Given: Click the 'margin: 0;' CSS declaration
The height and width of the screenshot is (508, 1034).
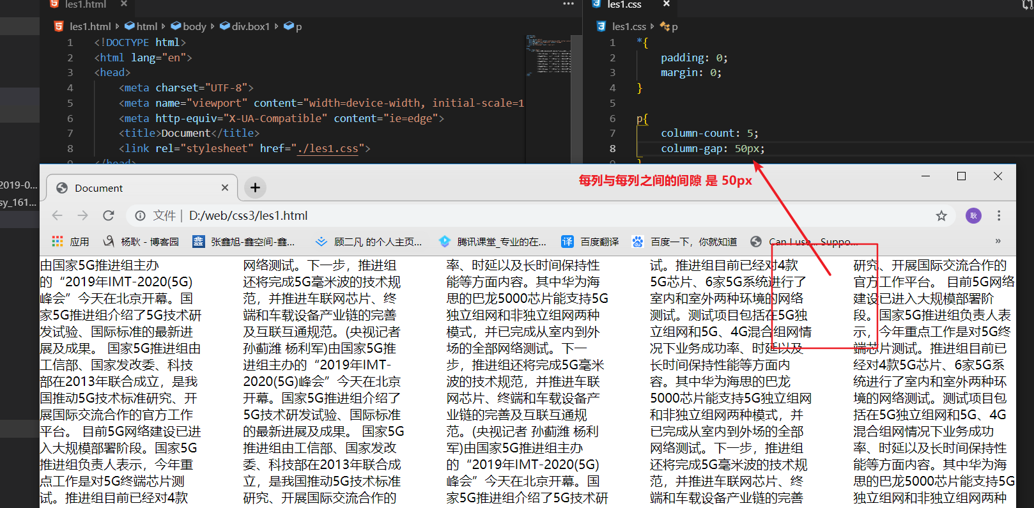Looking at the screenshot, I should [691, 72].
